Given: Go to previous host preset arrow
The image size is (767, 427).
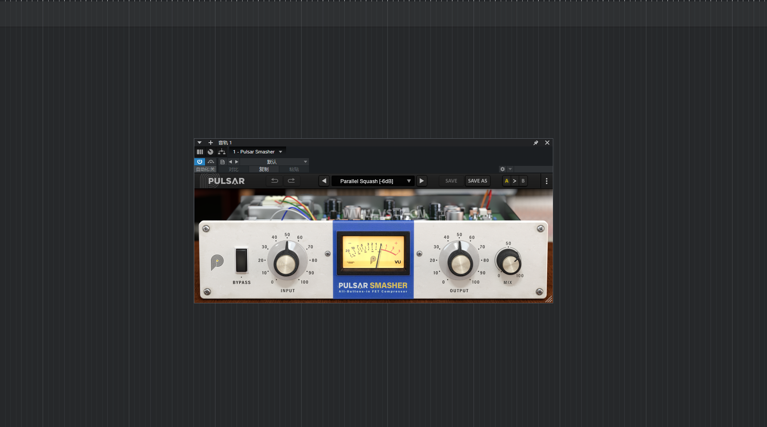Looking at the screenshot, I should [231, 162].
